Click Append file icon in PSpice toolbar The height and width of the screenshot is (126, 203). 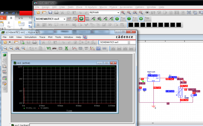(22, 42)
